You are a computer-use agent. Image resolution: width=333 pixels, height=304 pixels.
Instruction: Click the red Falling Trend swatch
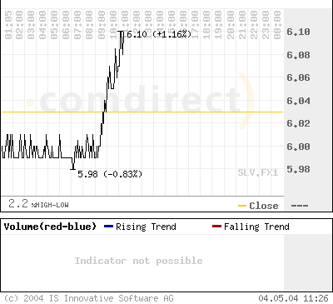click(216, 227)
